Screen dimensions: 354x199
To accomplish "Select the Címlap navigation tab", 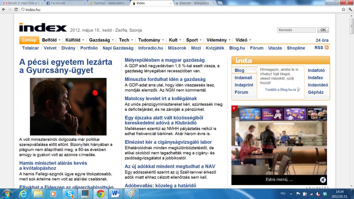I will [29, 40].
